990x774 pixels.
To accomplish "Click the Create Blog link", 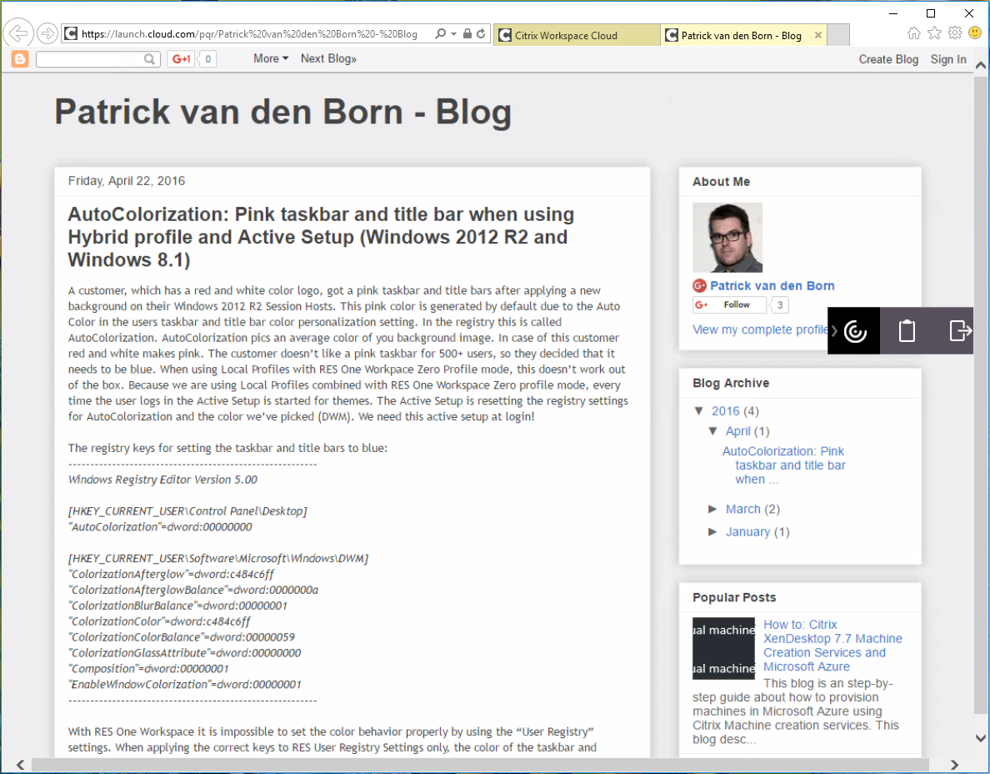I will [x=888, y=59].
